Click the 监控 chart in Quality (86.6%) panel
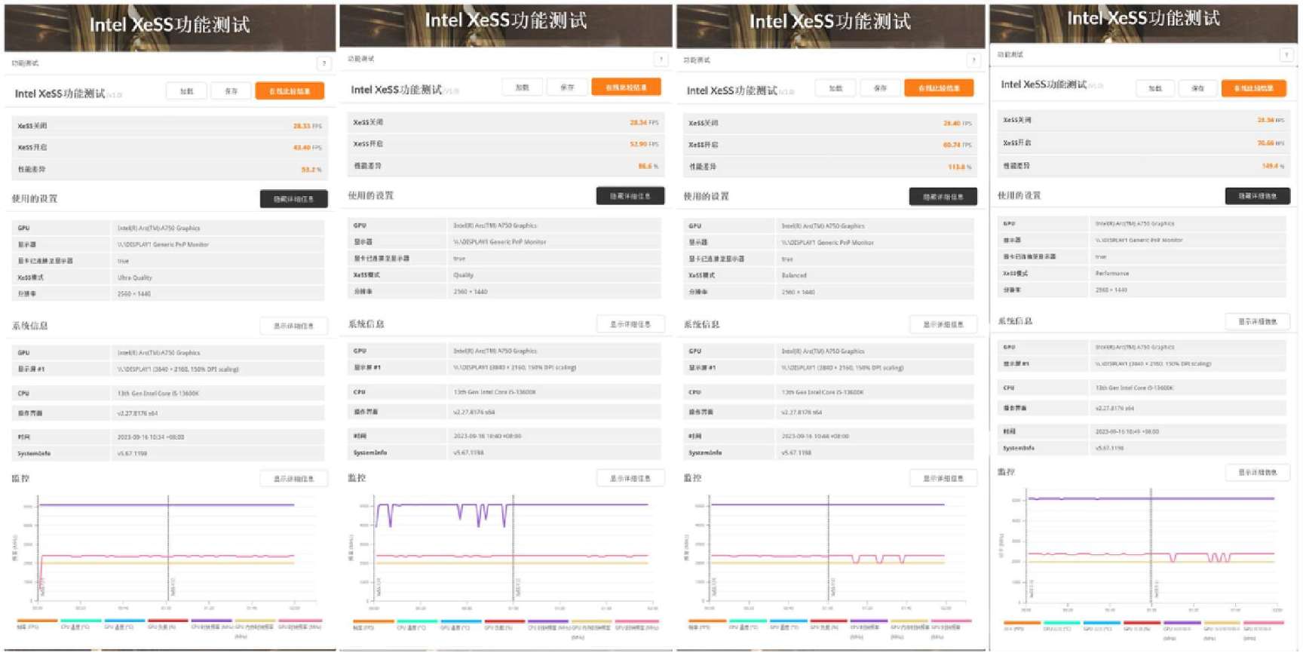The height and width of the screenshot is (656, 1303). coord(504,552)
